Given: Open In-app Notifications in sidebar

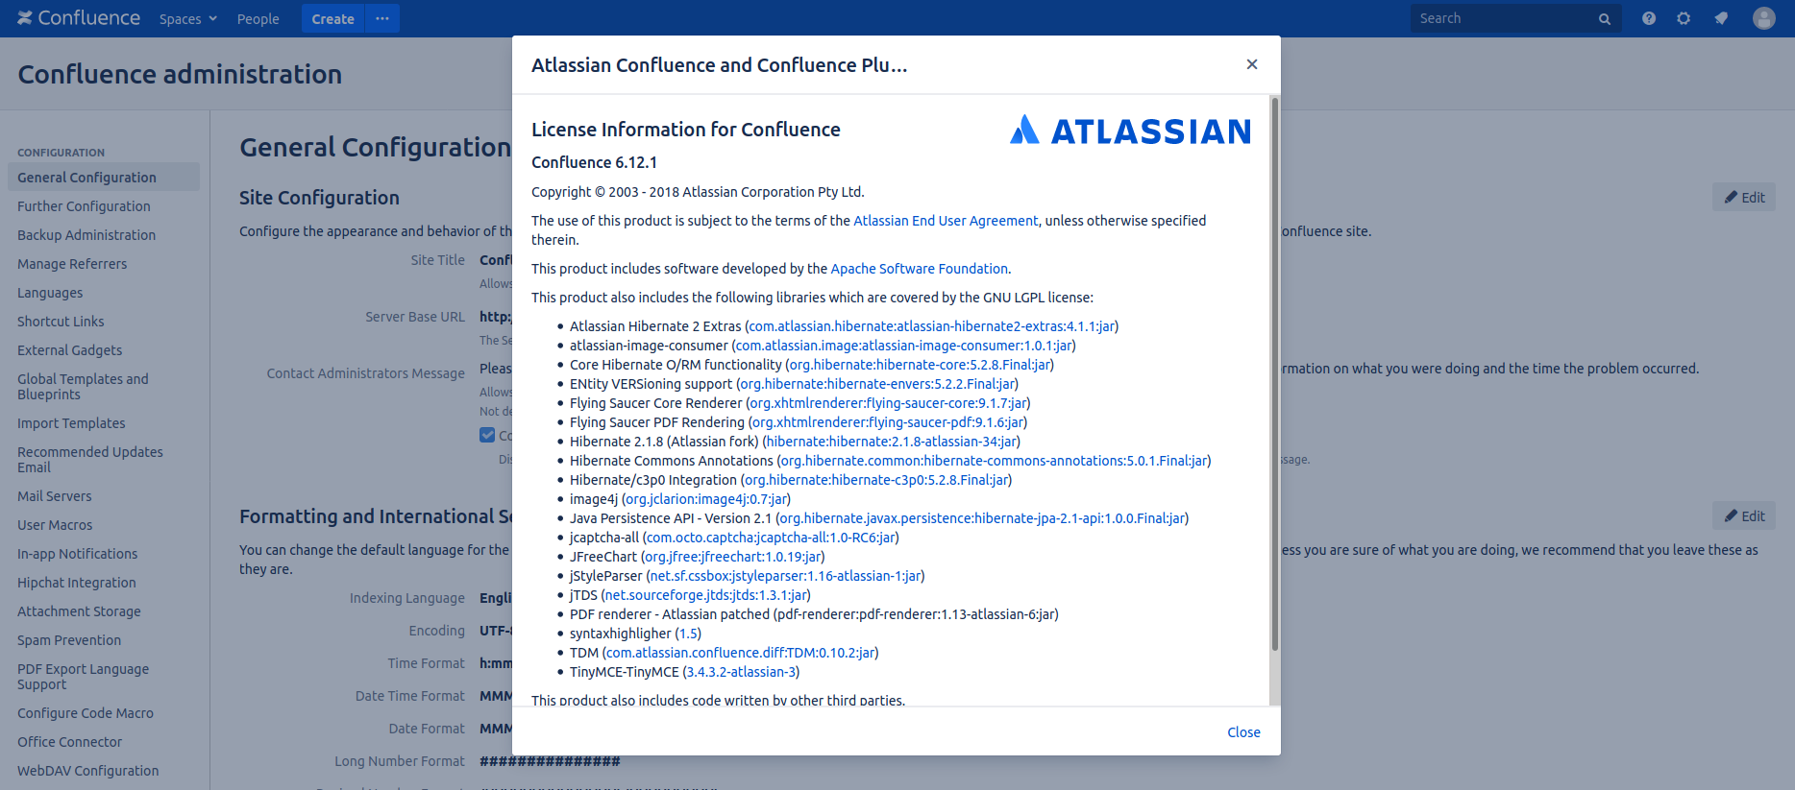Looking at the screenshot, I should [78, 554].
